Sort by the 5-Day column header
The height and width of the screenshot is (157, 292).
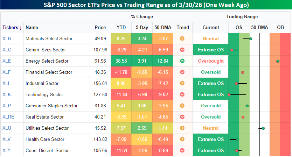point(142,27)
